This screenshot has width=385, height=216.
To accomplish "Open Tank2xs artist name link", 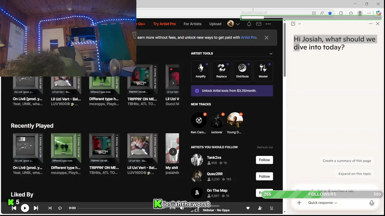I will click(x=214, y=157).
